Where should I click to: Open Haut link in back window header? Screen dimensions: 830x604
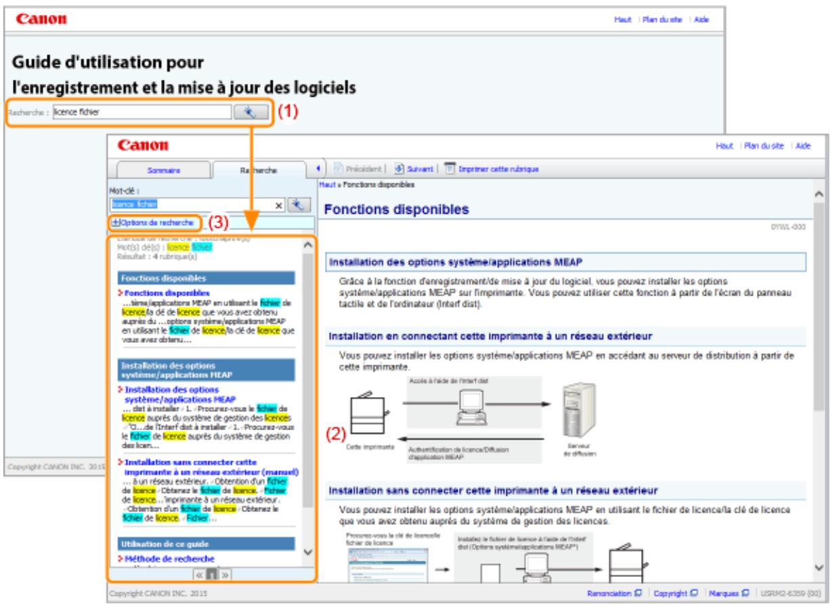621,20
